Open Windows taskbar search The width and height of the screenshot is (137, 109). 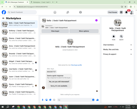[8, 107]
